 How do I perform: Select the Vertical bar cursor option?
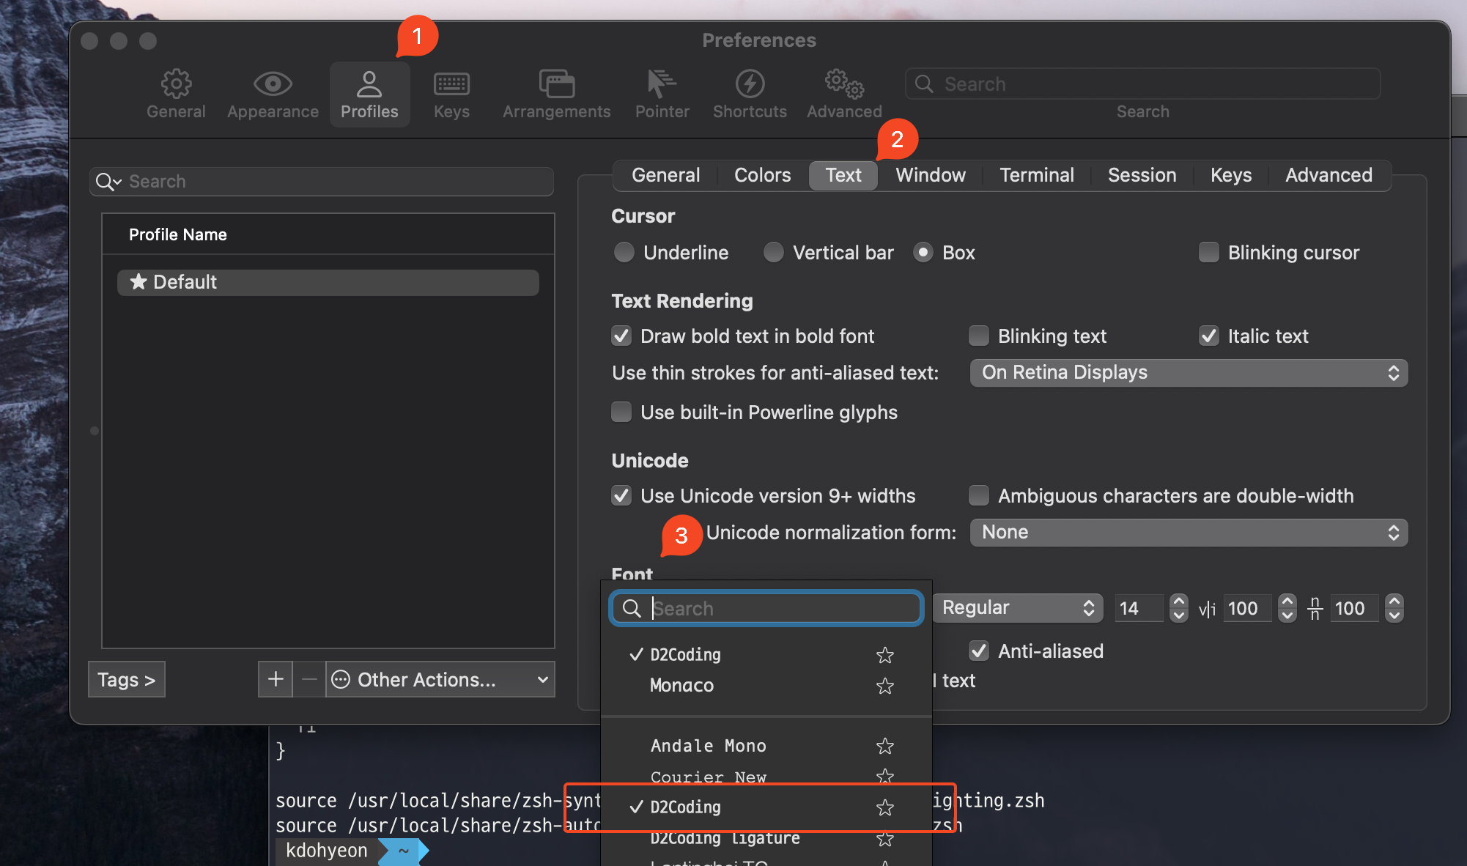[774, 253]
